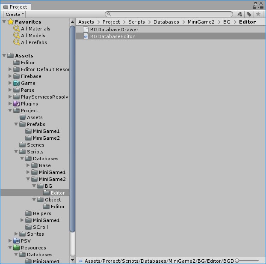Toggle the Project panel lock icon
The image size is (266, 264).
(x=254, y=7)
